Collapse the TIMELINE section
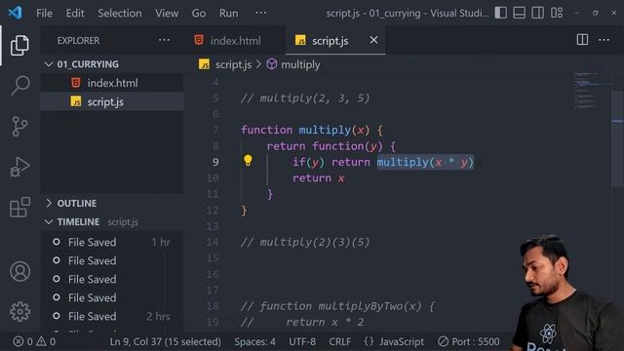 (x=112, y=221)
